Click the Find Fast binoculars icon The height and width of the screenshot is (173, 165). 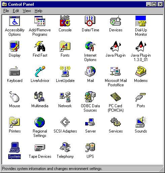point(40,46)
